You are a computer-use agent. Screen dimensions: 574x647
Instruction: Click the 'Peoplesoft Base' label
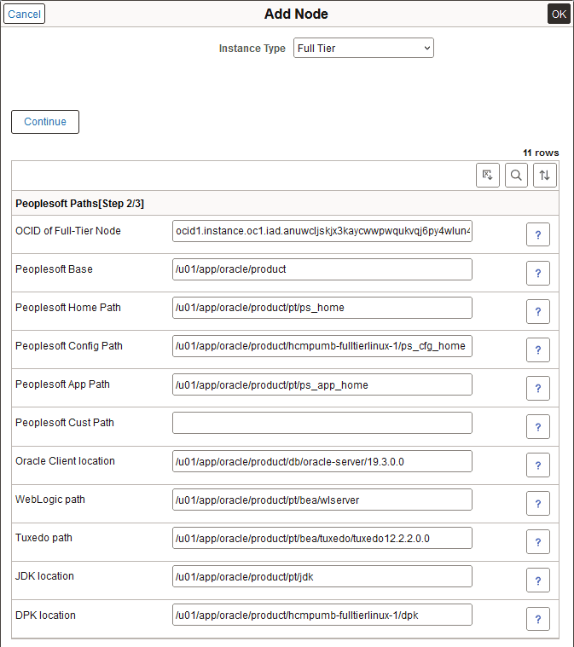54,269
